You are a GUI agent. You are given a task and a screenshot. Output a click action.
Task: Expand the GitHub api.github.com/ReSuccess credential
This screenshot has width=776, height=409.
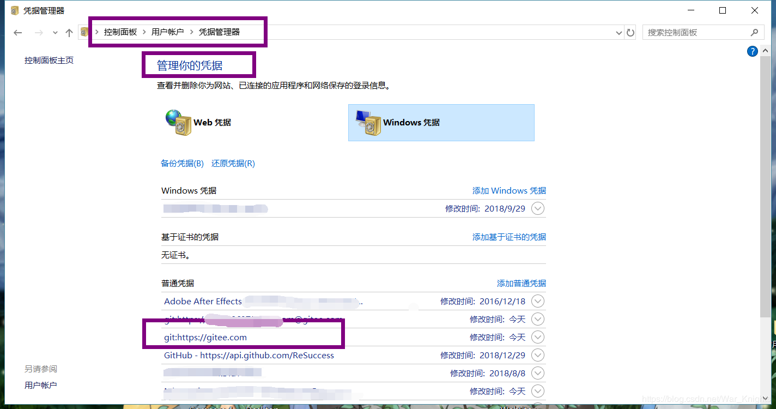[538, 356]
